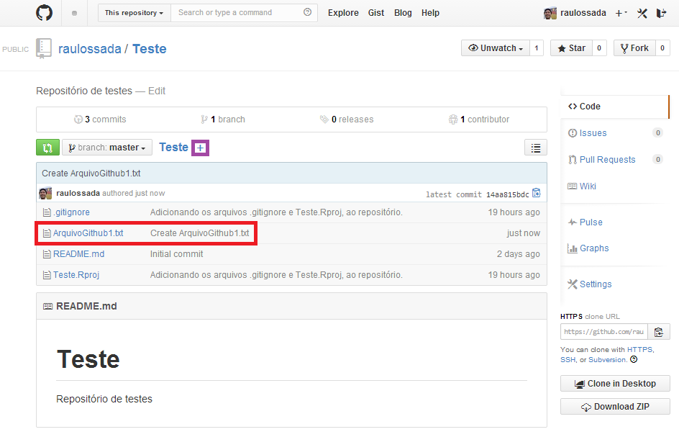
Task: Open repository Settings in sidebar
Action: (x=590, y=284)
